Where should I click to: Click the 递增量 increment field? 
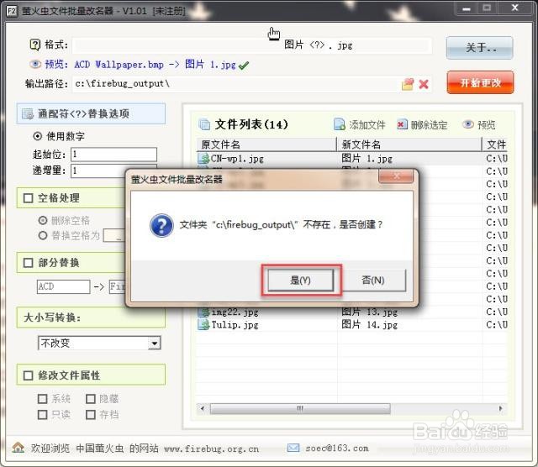[x=98, y=171]
